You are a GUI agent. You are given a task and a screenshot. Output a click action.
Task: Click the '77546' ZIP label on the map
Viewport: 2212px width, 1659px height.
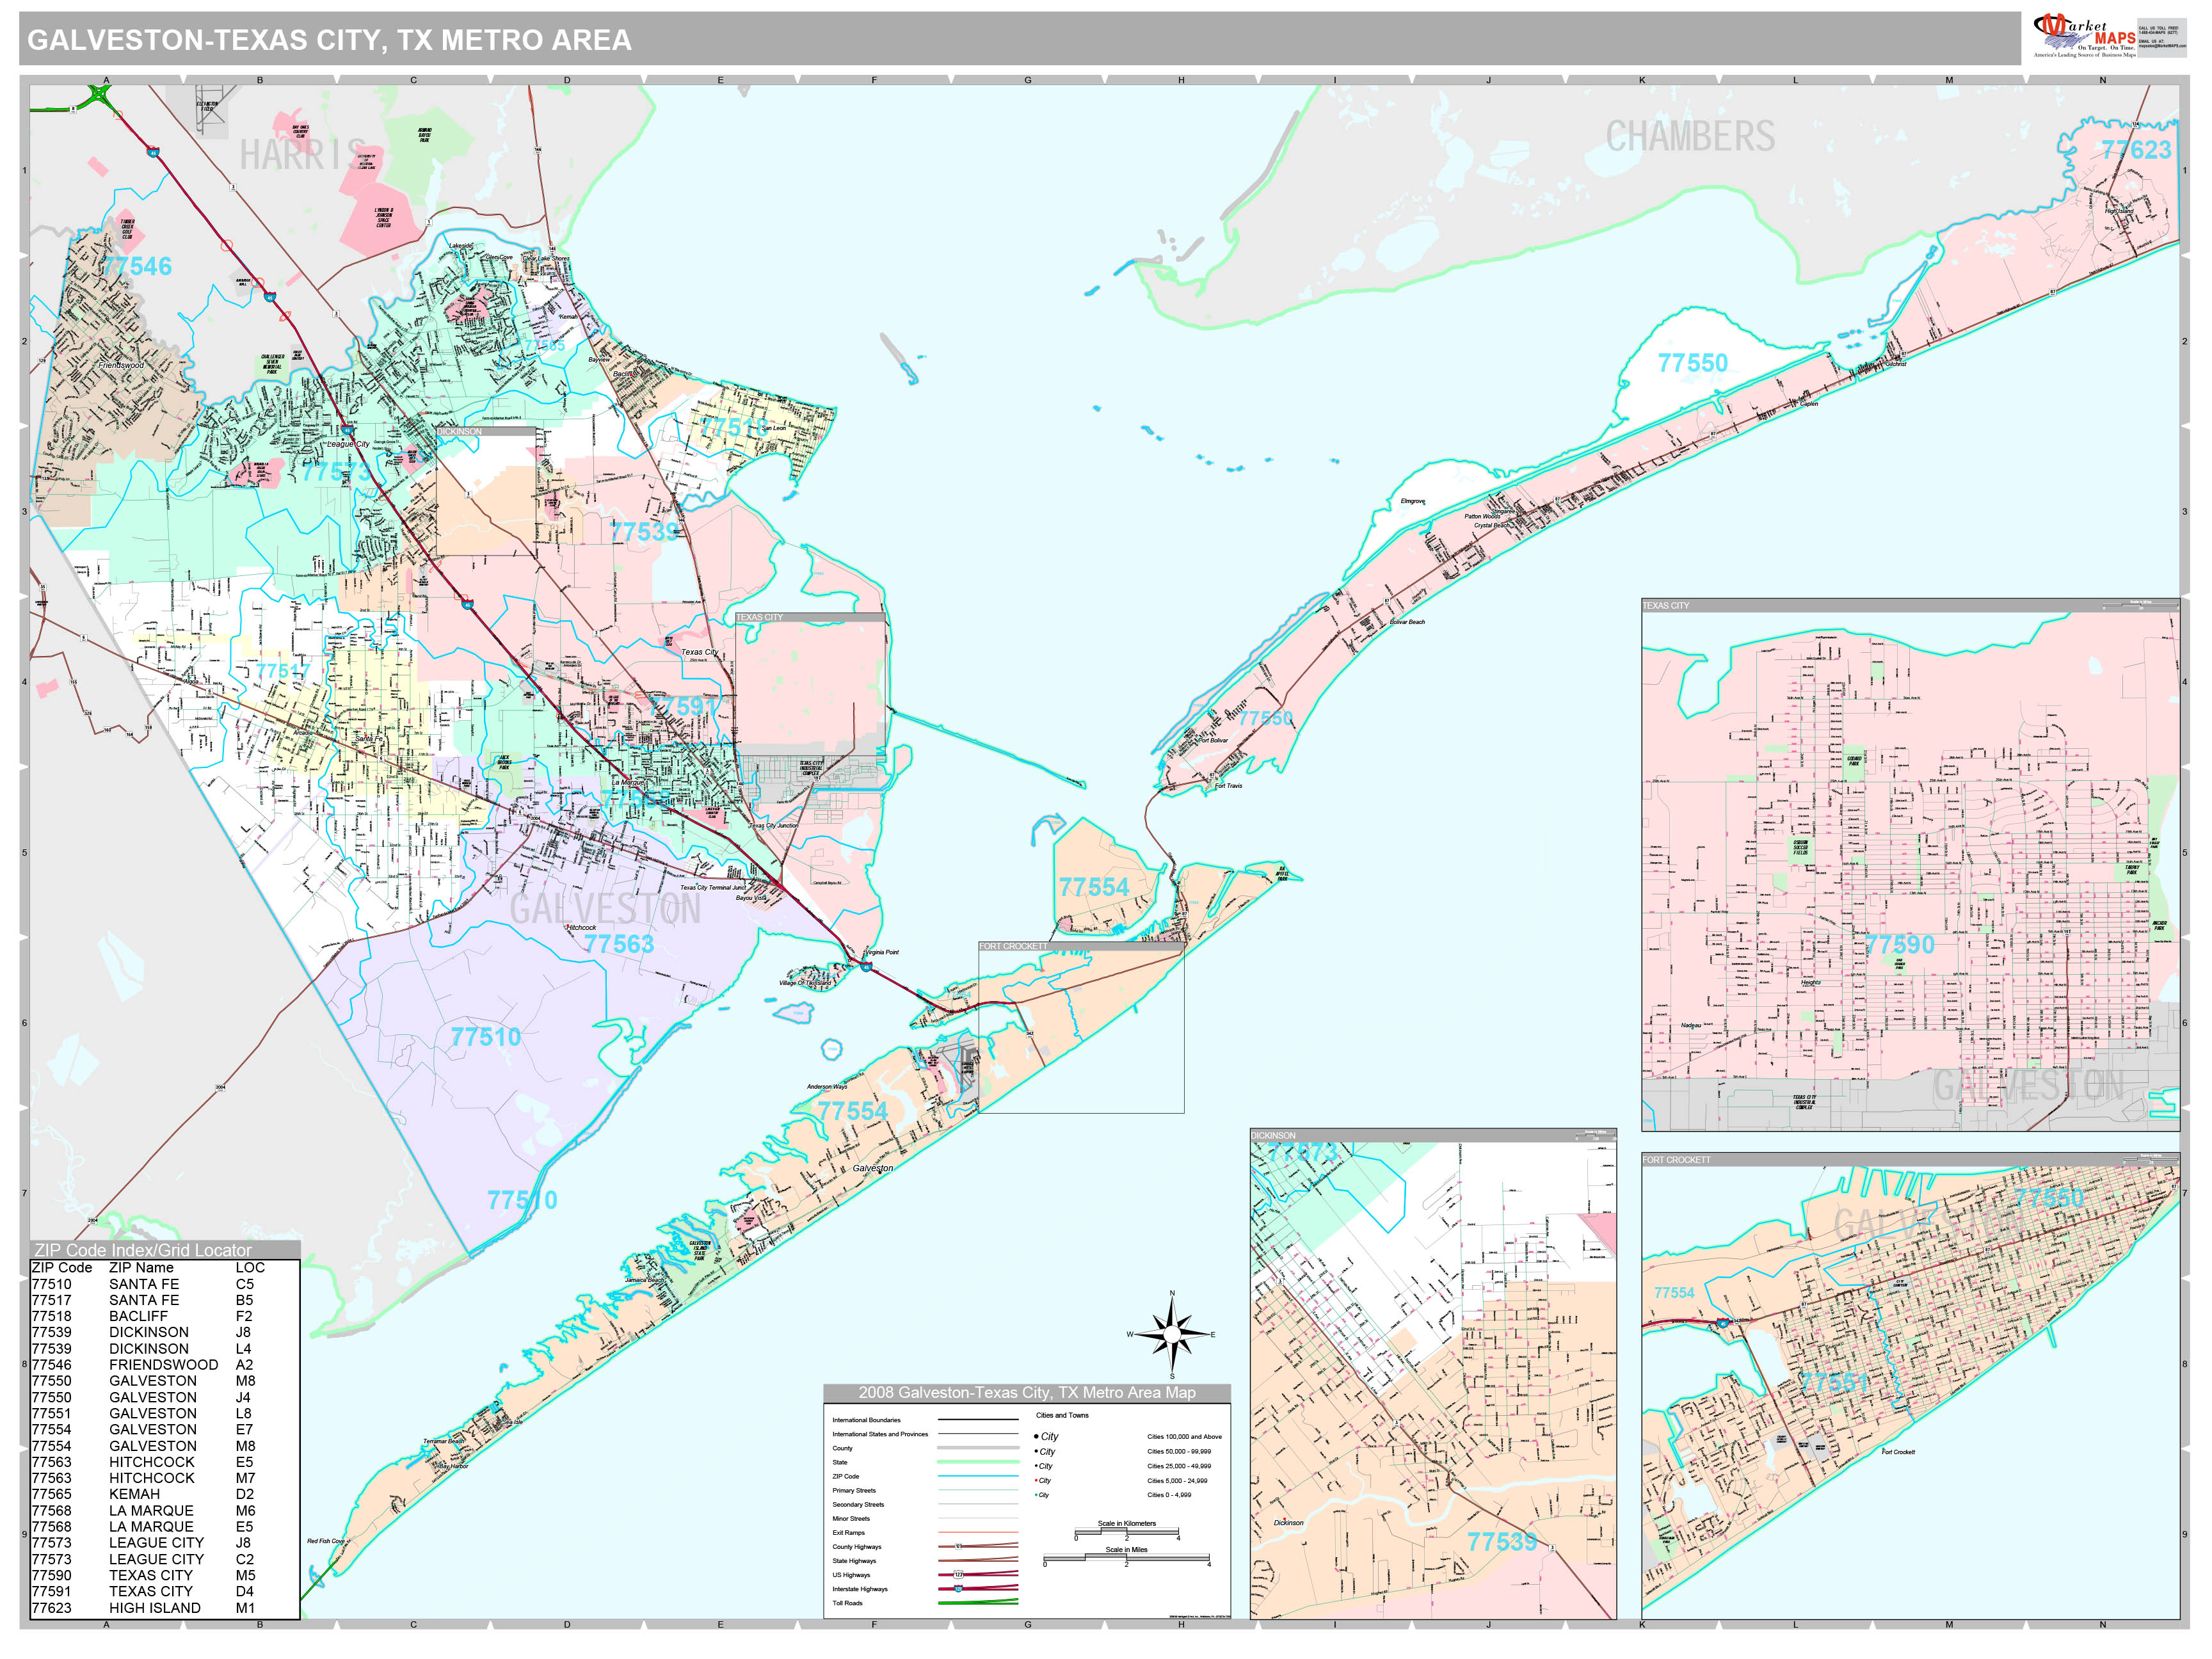point(137,266)
